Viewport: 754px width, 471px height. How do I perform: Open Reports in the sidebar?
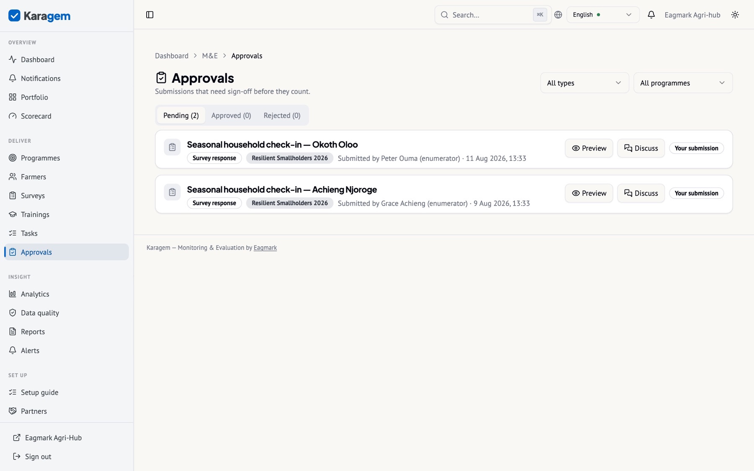(x=67, y=332)
